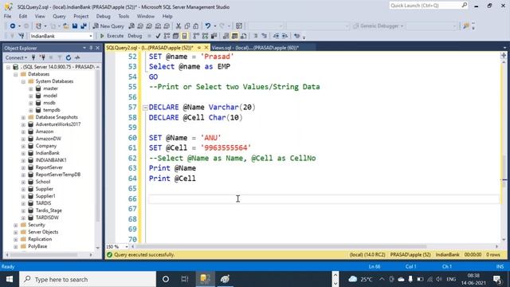Viewport: 510px width, 287px height.
Task: Expand the Security folder node
Action: tap(16, 225)
